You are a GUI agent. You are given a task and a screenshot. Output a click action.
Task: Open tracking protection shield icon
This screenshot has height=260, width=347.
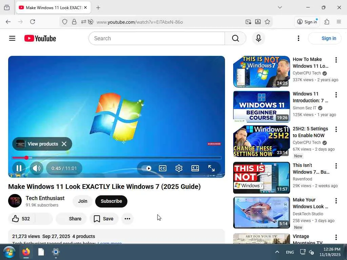65,22
